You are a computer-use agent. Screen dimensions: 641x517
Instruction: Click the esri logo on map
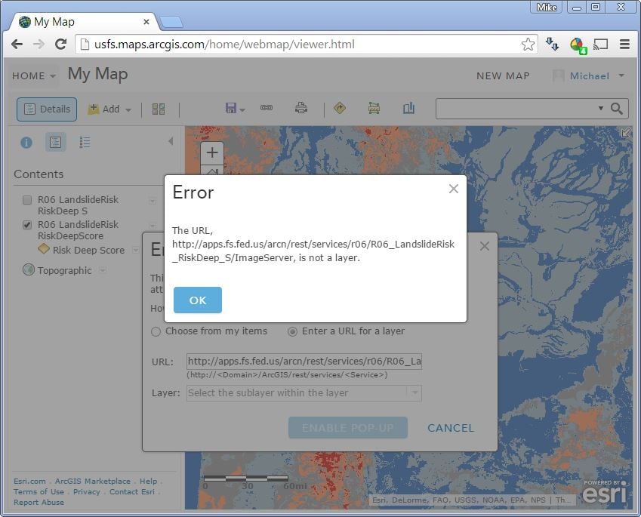[604, 491]
